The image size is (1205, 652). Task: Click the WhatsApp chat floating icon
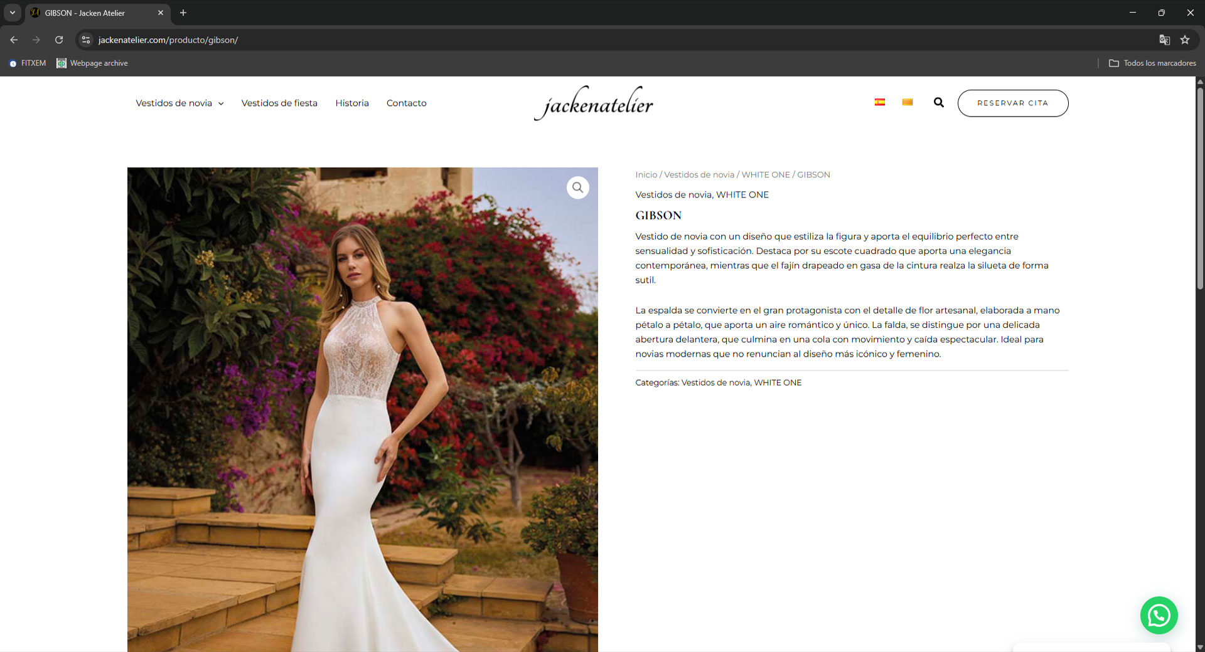click(x=1159, y=615)
